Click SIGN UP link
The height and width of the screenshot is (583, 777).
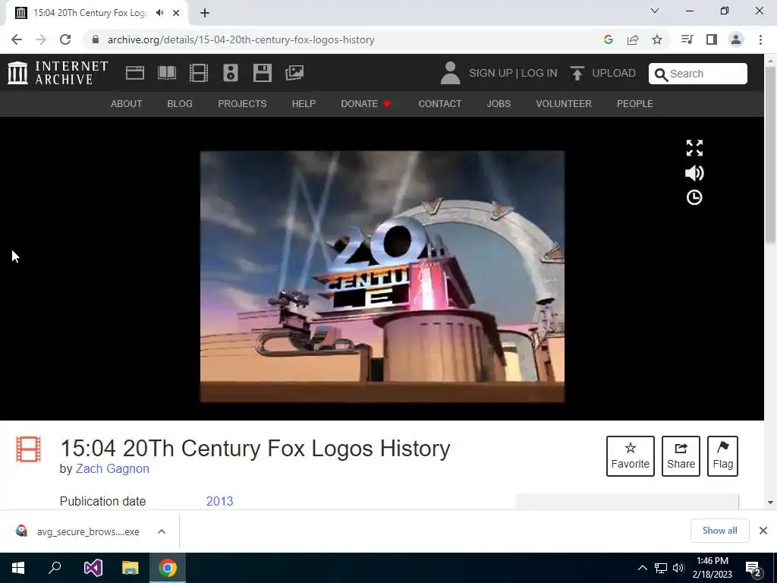click(491, 73)
